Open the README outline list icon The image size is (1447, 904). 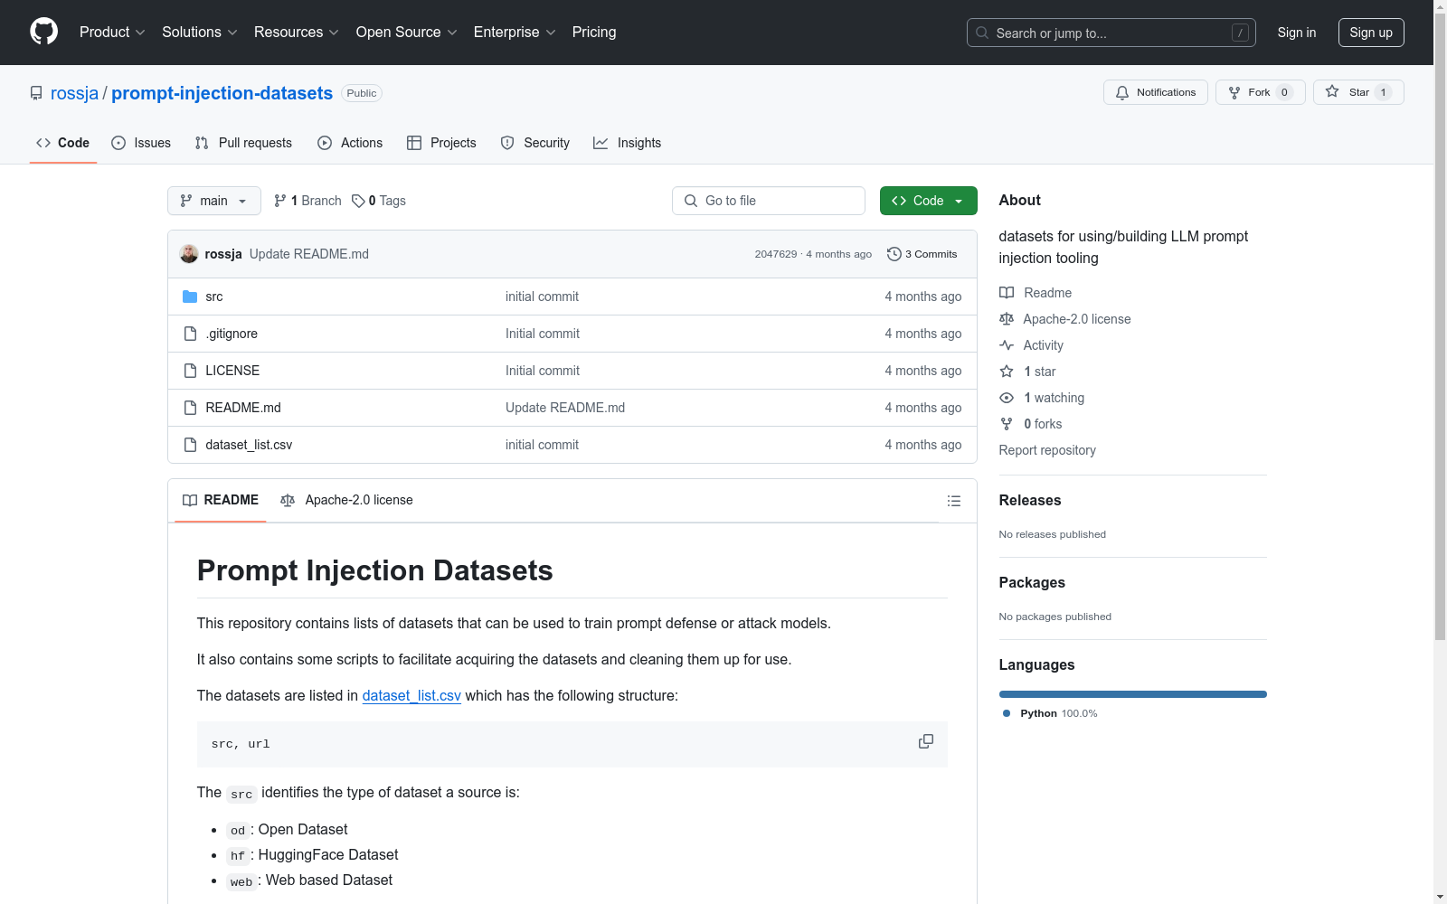coord(954,501)
